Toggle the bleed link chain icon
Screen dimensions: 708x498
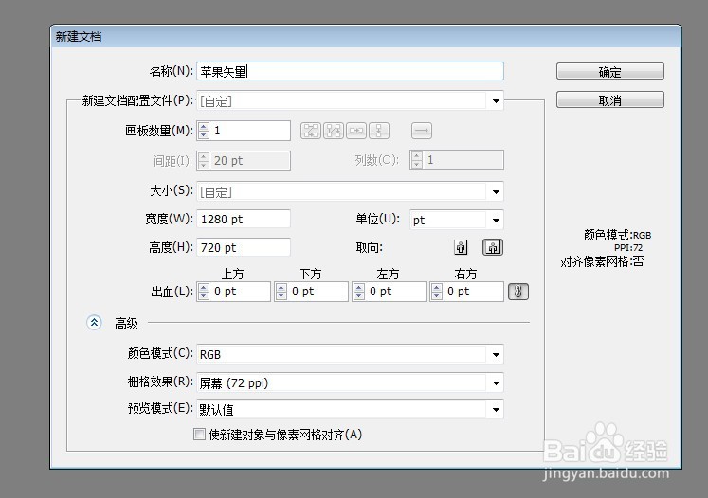[x=518, y=292]
